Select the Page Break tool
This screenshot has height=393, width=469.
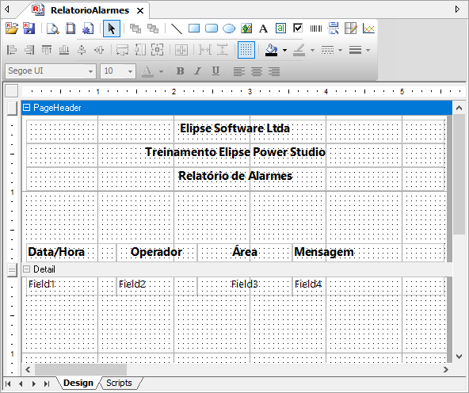pyautogui.click(x=334, y=29)
